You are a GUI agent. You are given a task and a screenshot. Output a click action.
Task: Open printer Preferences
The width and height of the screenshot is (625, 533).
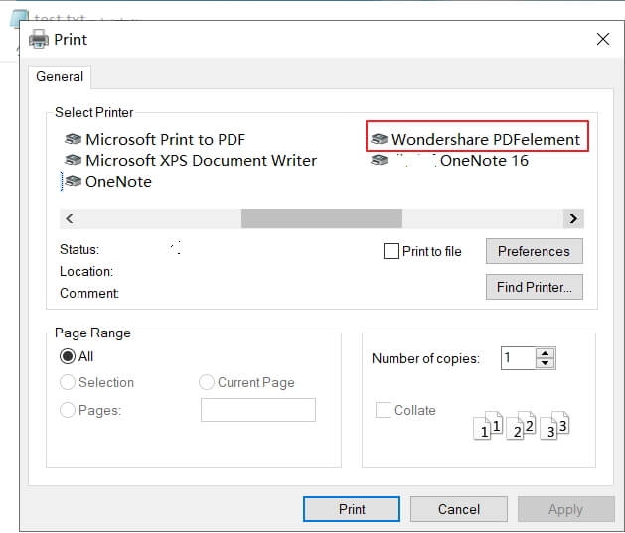(x=534, y=251)
